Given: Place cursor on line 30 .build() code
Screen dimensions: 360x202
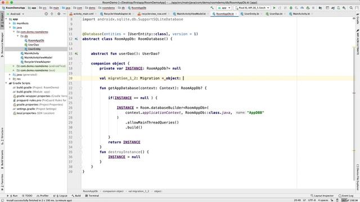Looking at the screenshot, I should coord(134,127).
